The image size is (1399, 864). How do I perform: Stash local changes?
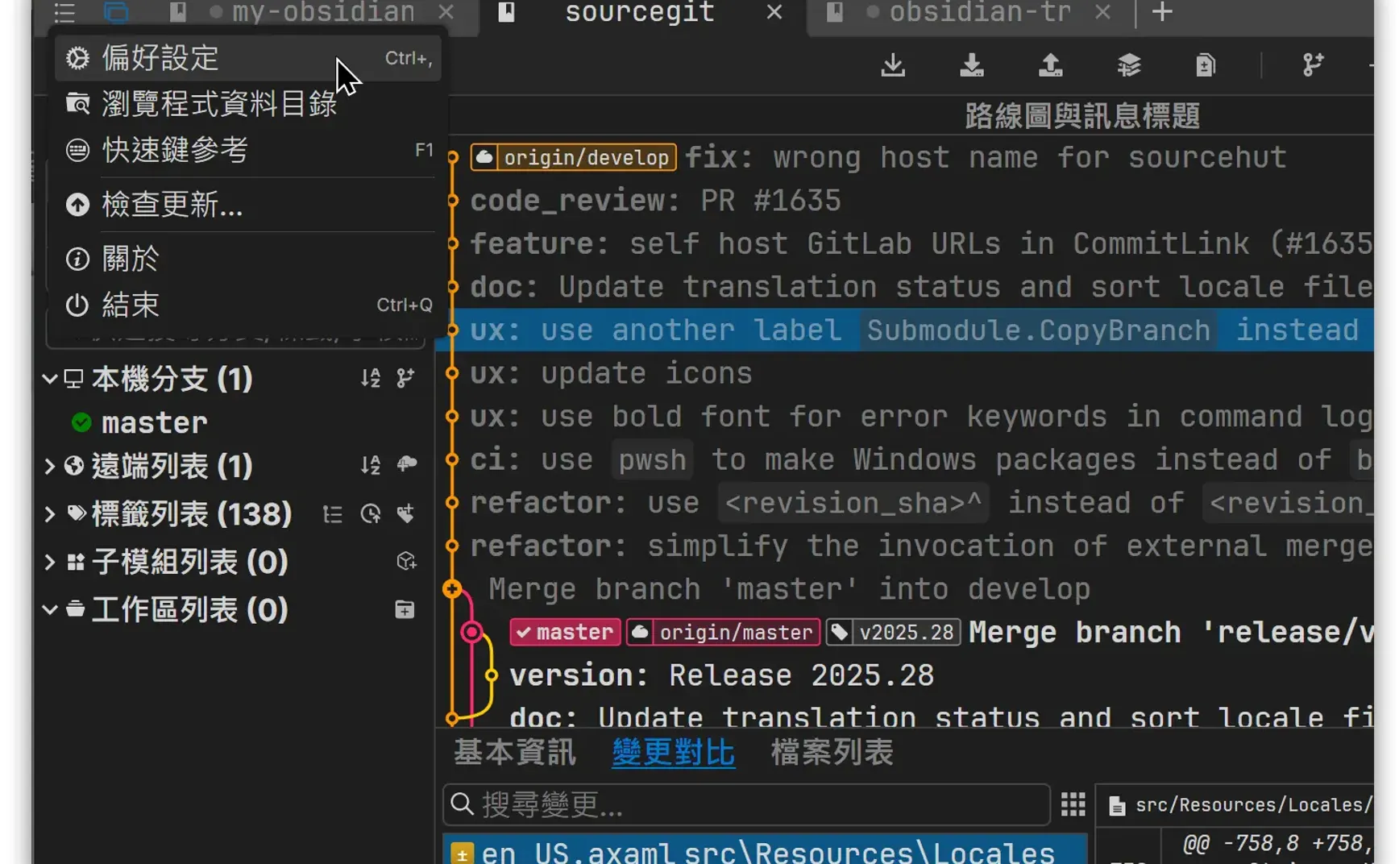(1128, 65)
